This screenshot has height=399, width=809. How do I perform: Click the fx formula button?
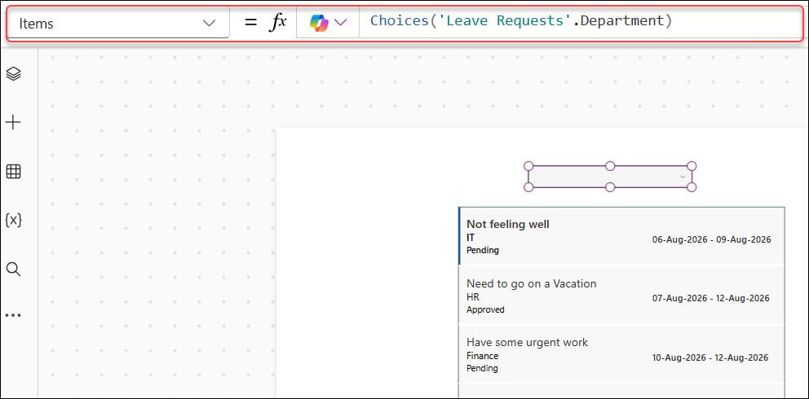pos(277,23)
